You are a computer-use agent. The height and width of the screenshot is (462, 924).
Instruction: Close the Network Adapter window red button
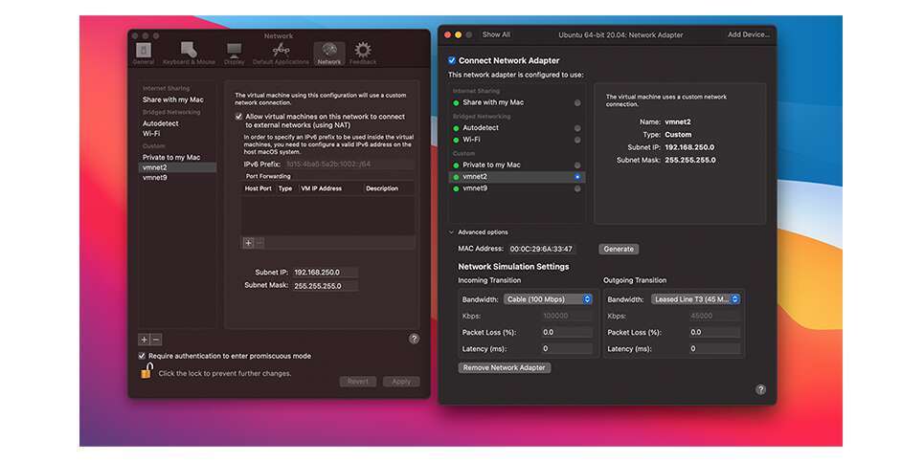[x=448, y=35]
